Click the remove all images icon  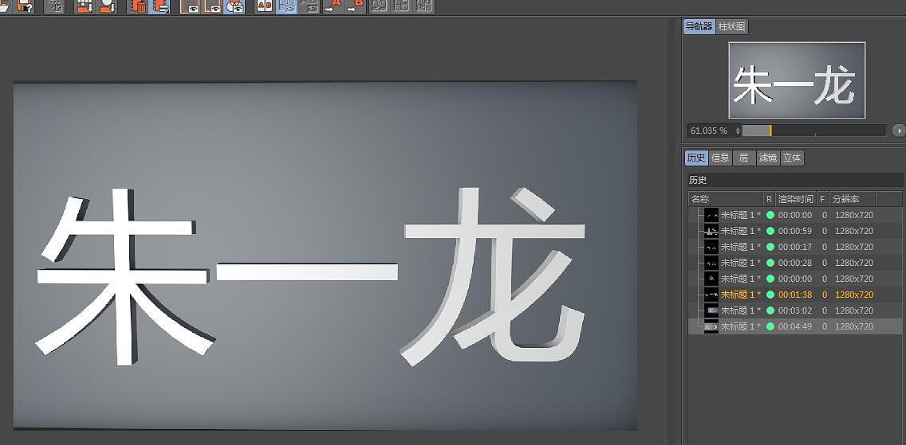pos(160,6)
